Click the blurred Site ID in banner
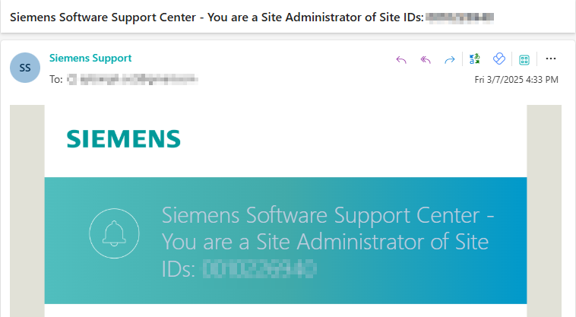Image resolution: width=576 pixels, height=317 pixels. 259,268
